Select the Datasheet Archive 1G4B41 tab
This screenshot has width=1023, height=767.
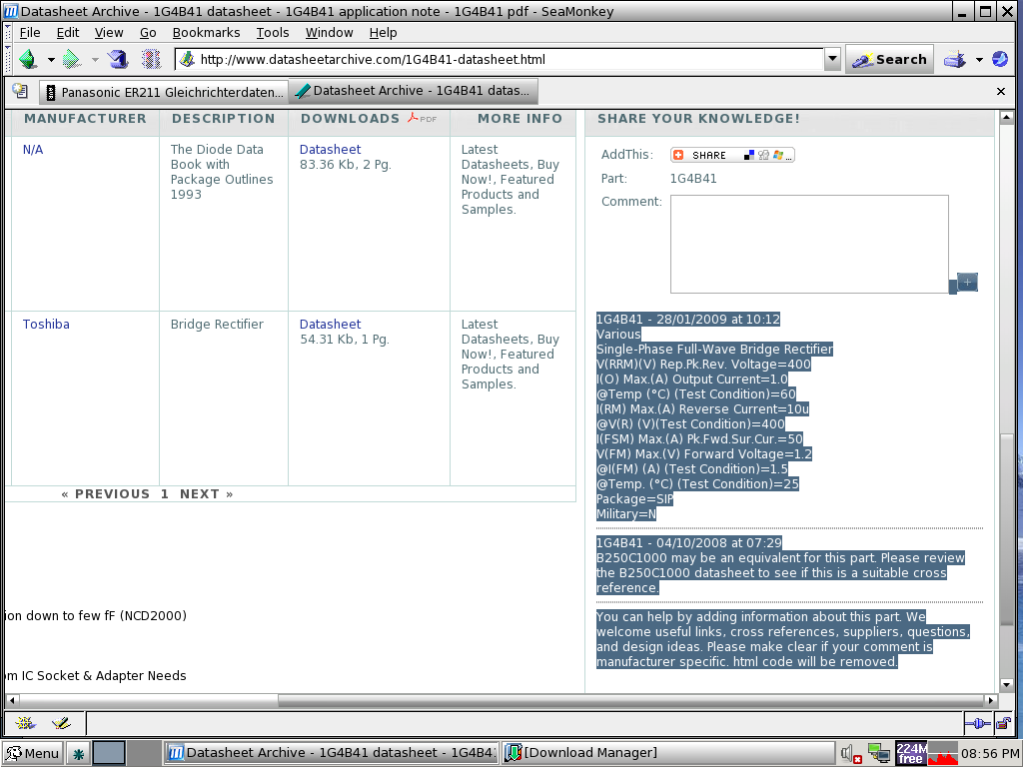tap(414, 91)
